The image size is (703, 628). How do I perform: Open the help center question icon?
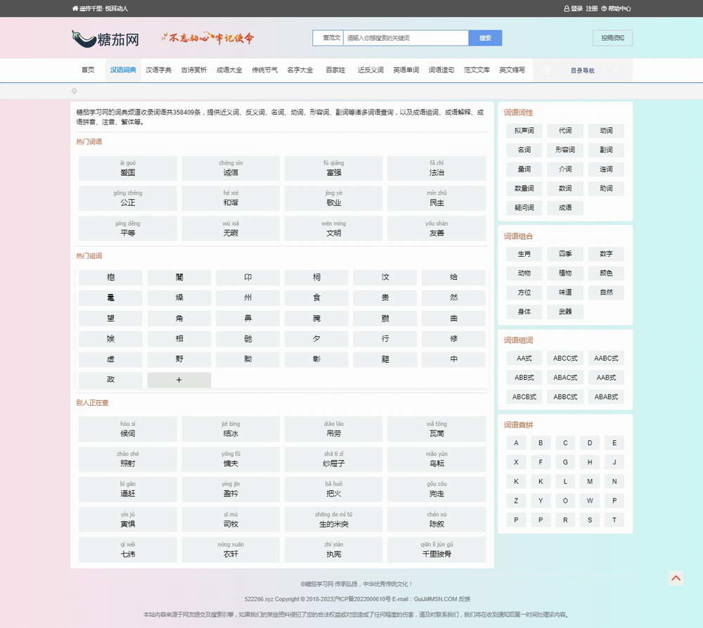click(604, 8)
